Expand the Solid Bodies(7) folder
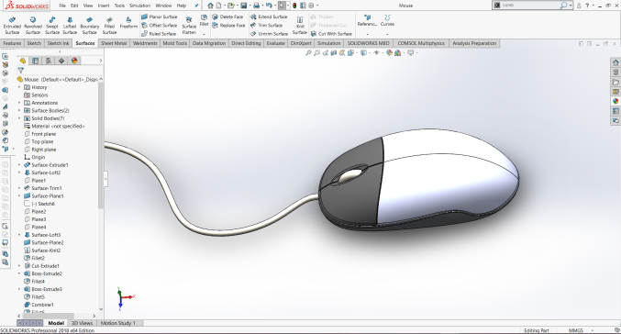This screenshot has height=334, width=621. click(x=19, y=118)
